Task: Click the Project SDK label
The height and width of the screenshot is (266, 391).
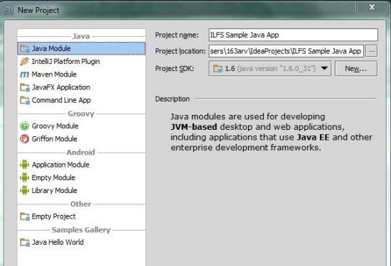Action: click(x=175, y=69)
